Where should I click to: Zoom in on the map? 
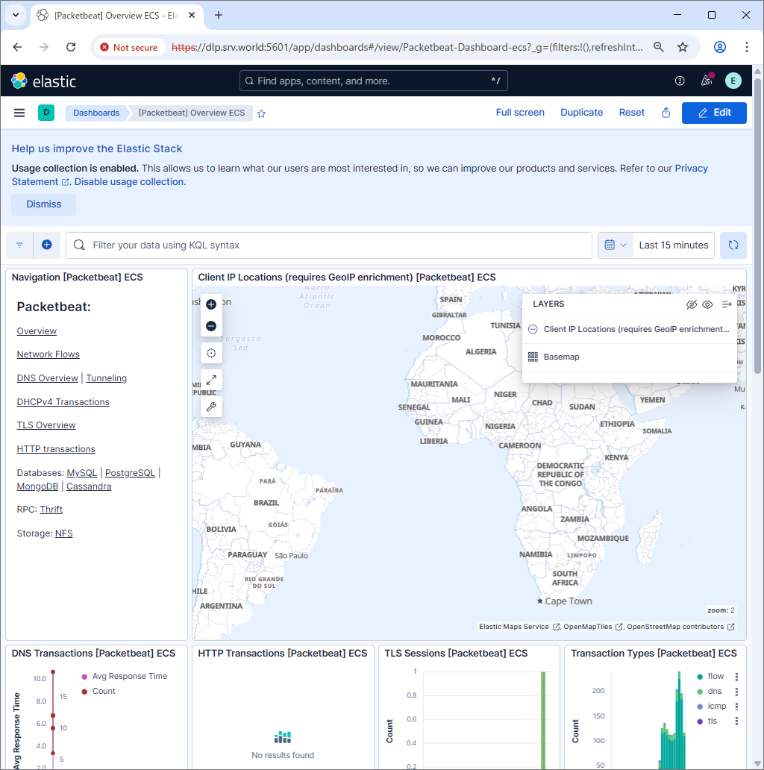(x=211, y=304)
